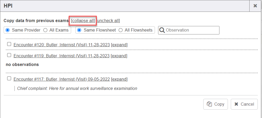This screenshot has width=262, height=118.
Task: Click the collapse all link
Action: [83, 20]
